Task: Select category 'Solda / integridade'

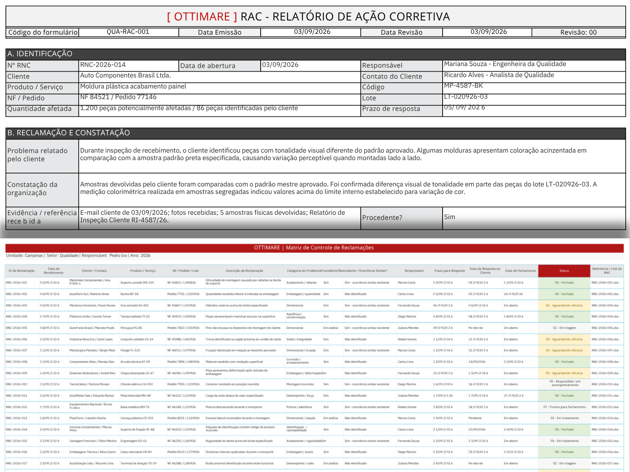Action: click(x=299, y=339)
